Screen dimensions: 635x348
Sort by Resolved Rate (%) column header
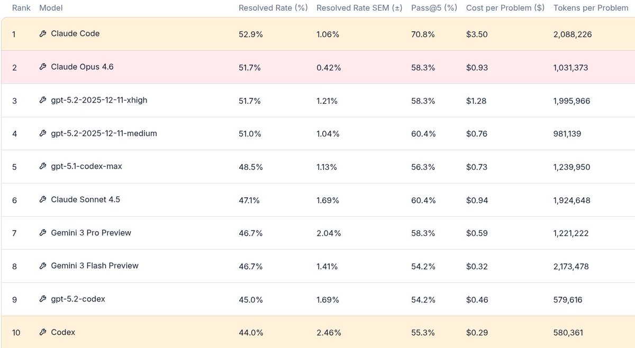(273, 8)
